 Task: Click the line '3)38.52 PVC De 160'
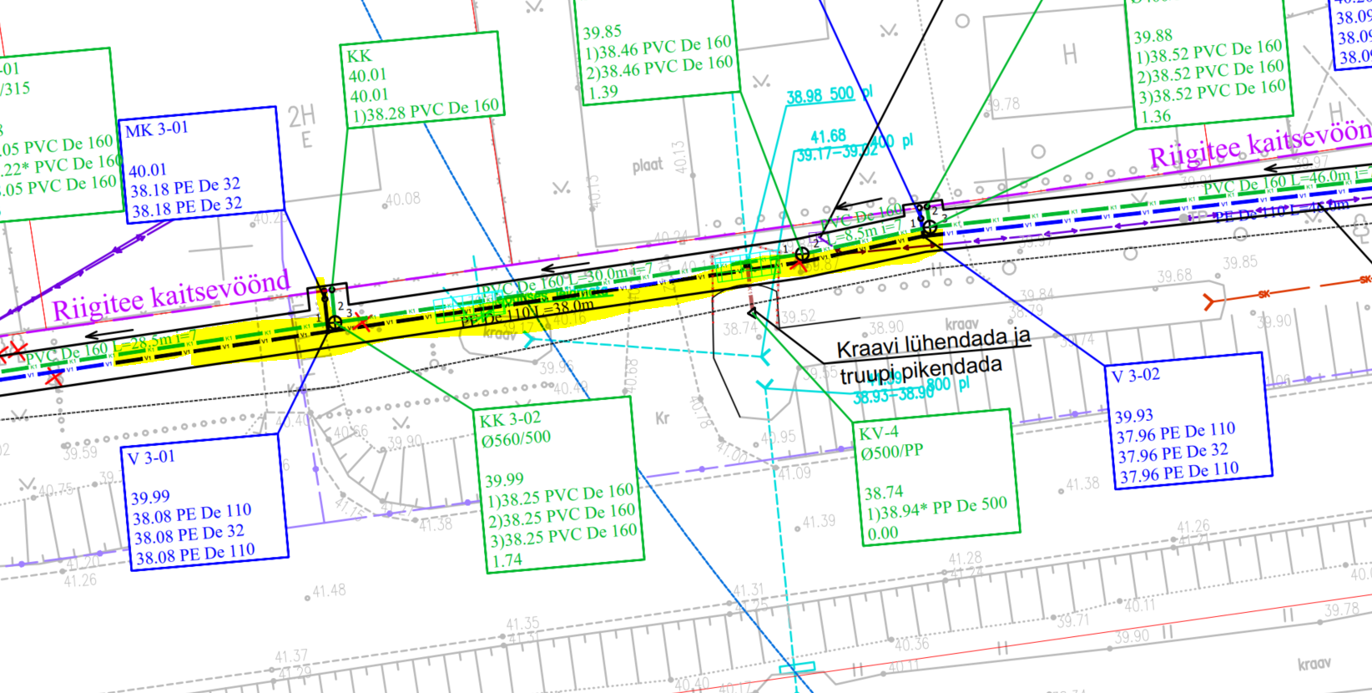click(x=1212, y=92)
